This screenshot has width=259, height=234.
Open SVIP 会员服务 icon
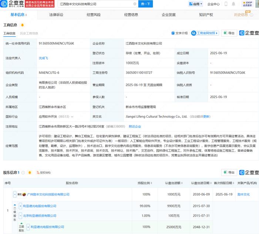coord(248,4)
